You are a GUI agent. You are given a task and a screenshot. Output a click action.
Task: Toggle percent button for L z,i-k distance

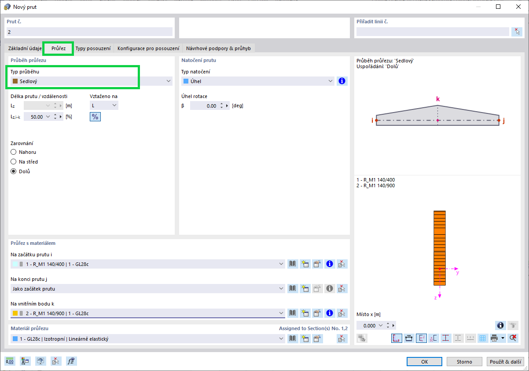click(x=95, y=117)
